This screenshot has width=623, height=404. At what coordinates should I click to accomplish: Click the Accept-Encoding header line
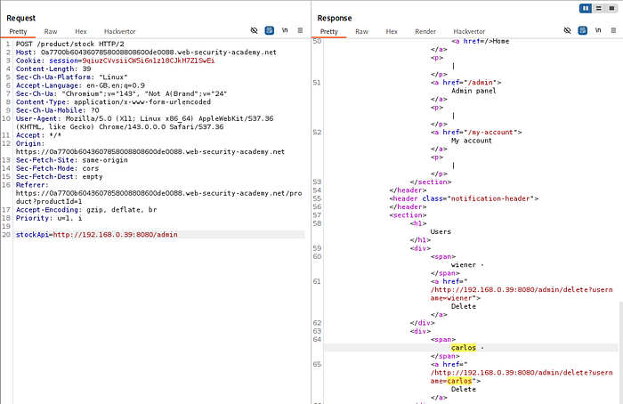point(86,209)
